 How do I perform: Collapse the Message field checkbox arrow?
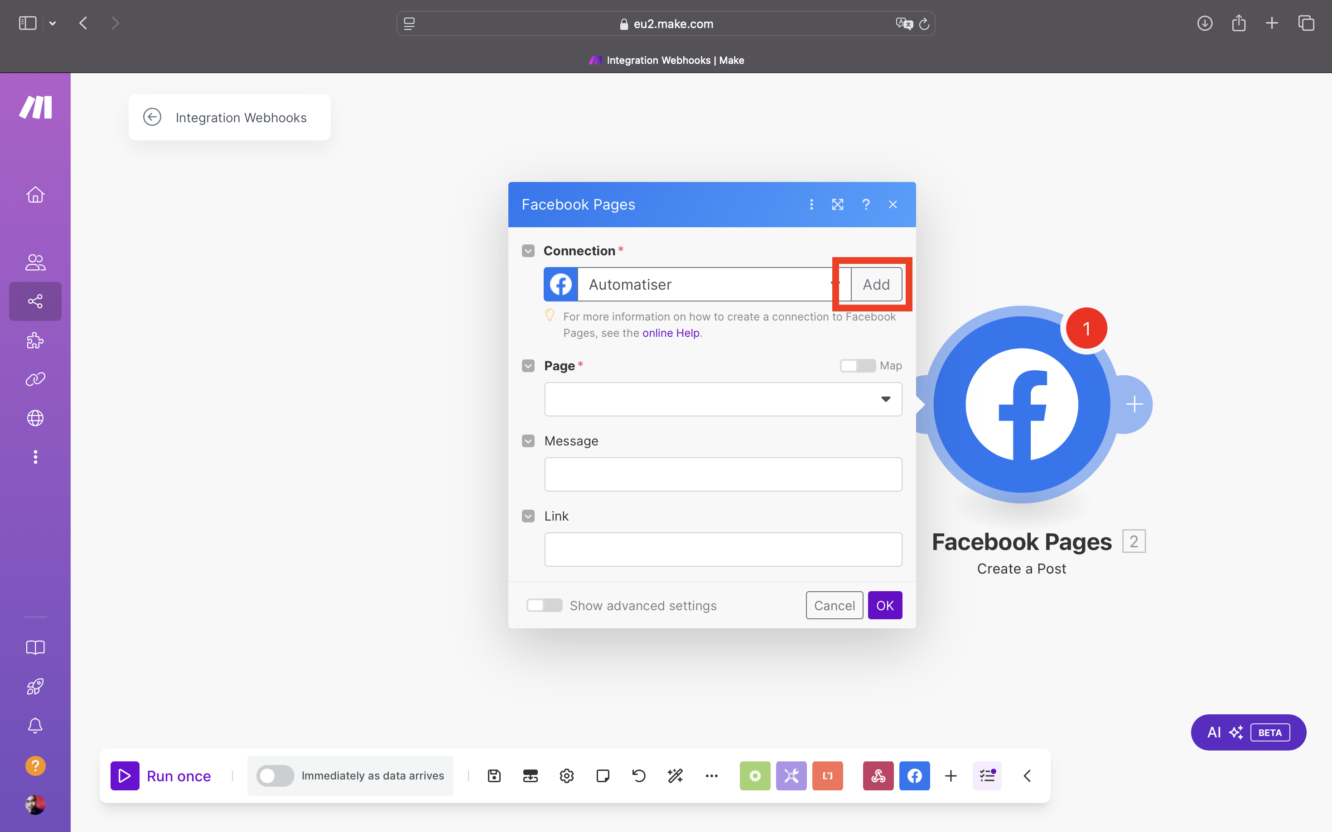[x=528, y=441]
